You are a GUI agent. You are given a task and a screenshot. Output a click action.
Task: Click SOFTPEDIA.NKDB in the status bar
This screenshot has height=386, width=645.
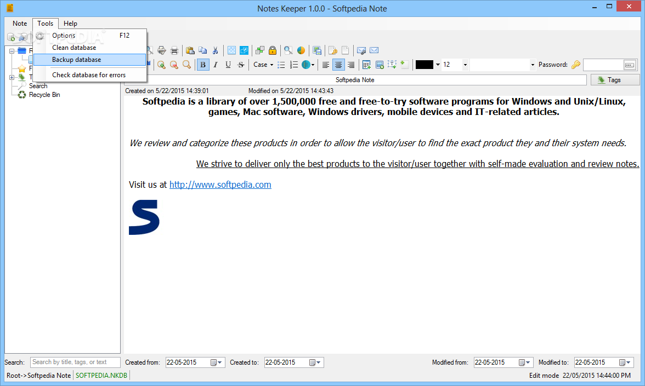[101, 376]
